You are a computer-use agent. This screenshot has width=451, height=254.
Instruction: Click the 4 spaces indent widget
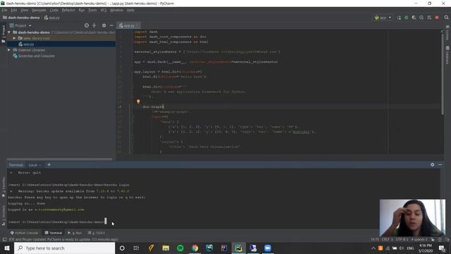[x=419, y=239]
